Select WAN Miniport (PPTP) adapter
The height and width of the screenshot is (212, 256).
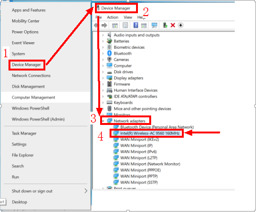point(139,176)
